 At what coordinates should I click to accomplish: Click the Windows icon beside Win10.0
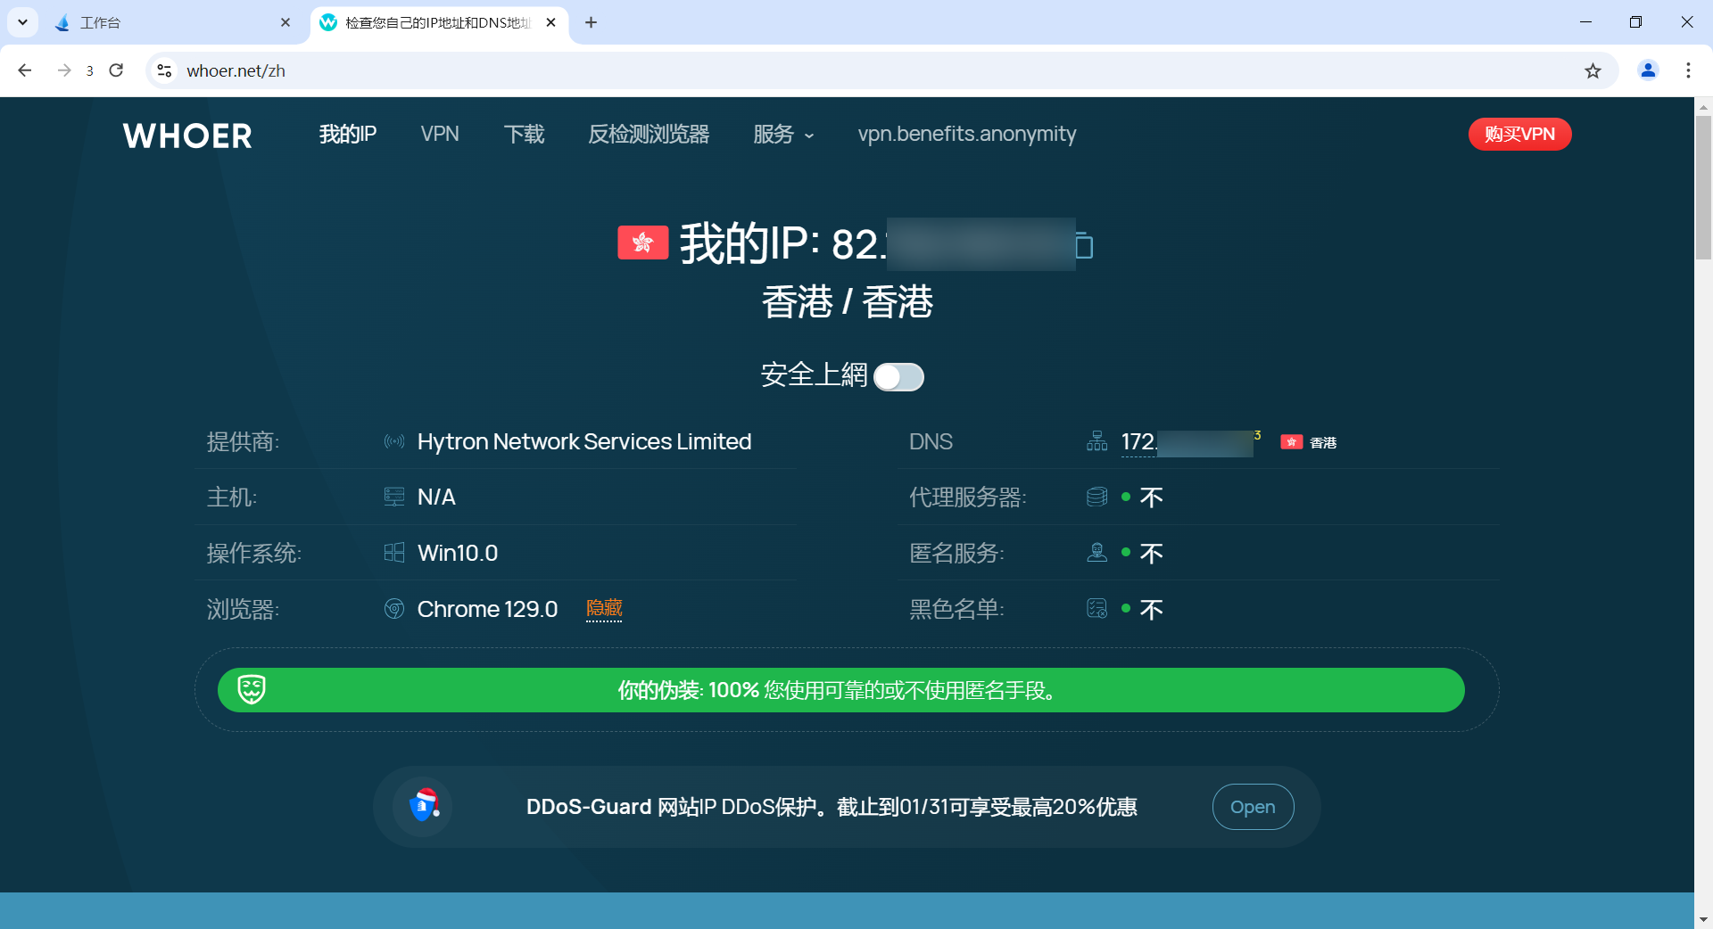(x=394, y=553)
